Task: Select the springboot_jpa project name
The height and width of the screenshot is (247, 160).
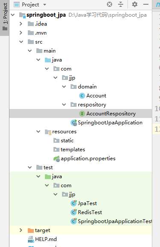Action: [46, 15]
